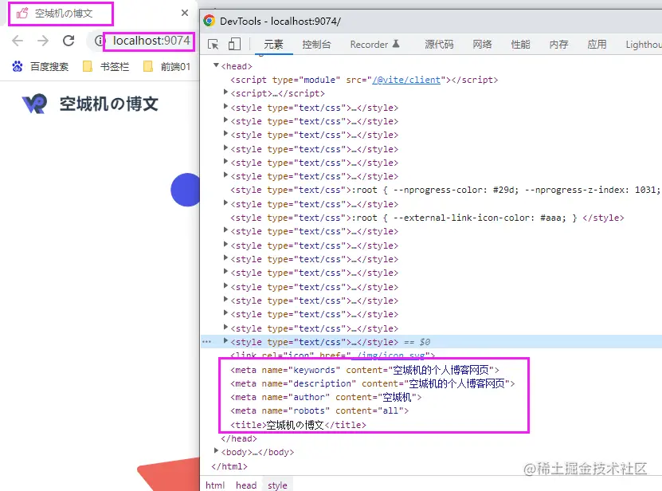Activate the inspect element picker tool
The image size is (662, 491).
[213, 44]
